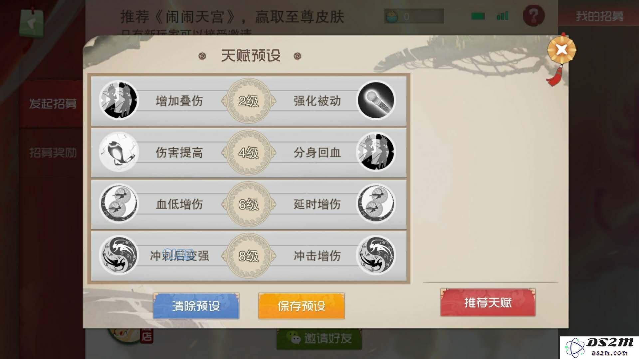Select the 冲击增伤 dragon icon
The image size is (639, 359).
coord(376,255)
